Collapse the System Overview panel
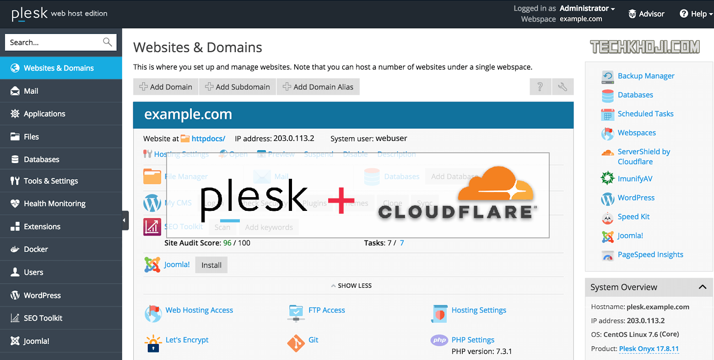The height and width of the screenshot is (360, 714). 703,287
